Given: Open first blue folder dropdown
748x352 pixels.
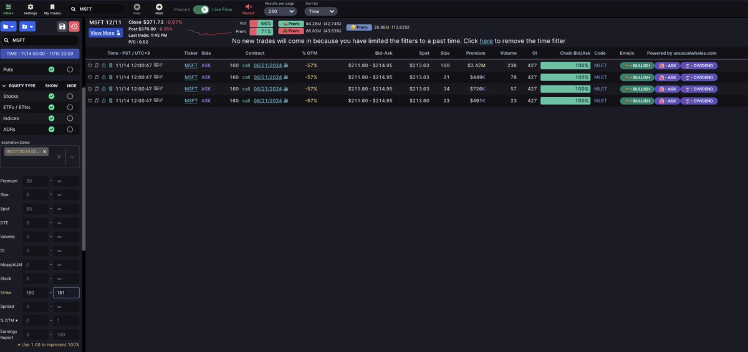Looking at the screenshot, I should tap(9, 26).
